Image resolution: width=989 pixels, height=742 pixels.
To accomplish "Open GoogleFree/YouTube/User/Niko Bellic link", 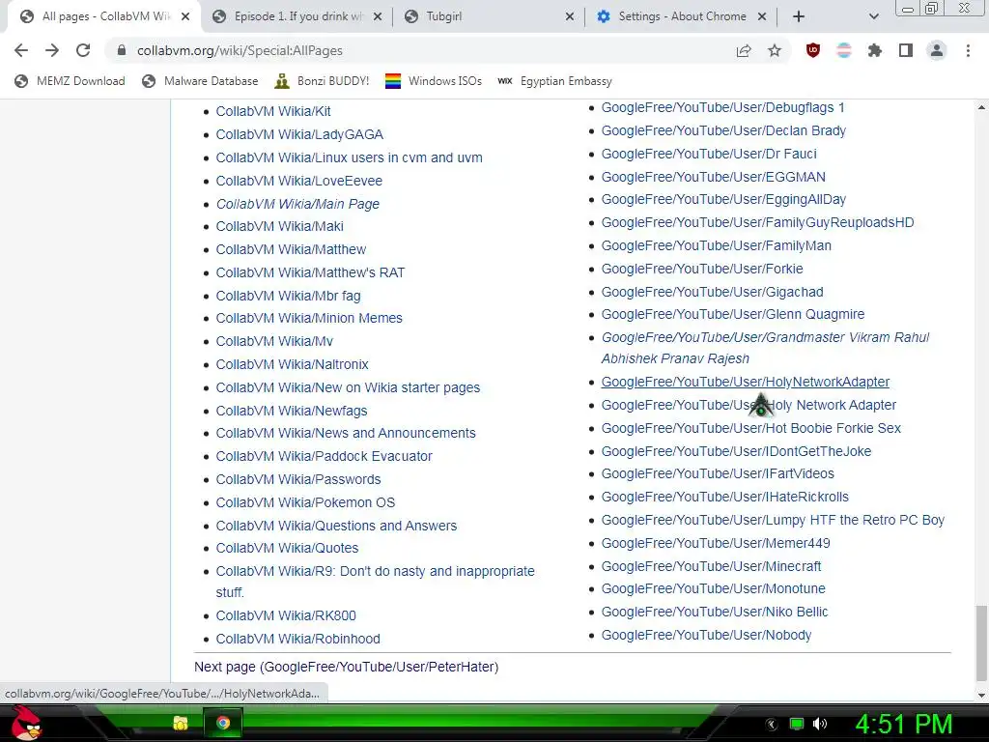I will click(715, 612).
